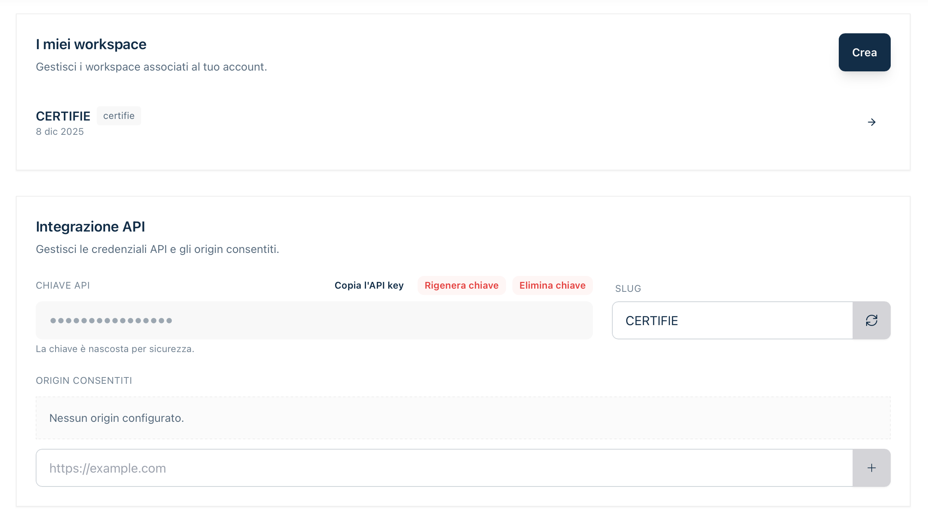
Task: Select the CERTIFIE workspace name
Action: tap(63, 116)
